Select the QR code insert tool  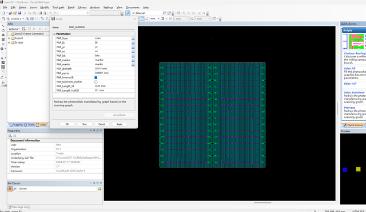[x=3, y=67]
